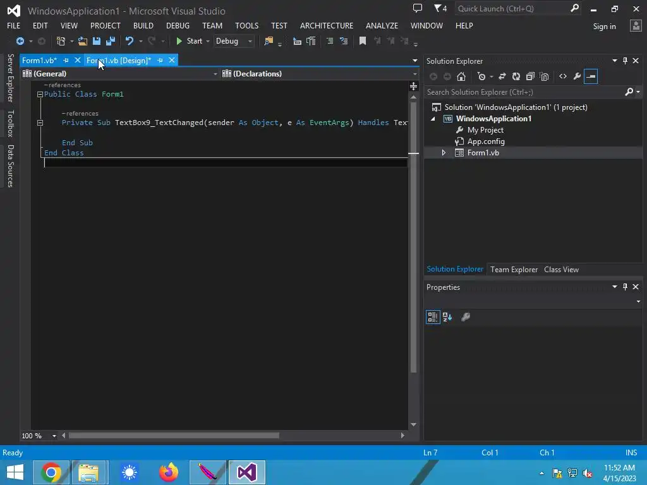Collapse the WindowsApplication1 project node
This screenshot has width=647, height=485.
(x=433, y=119)
